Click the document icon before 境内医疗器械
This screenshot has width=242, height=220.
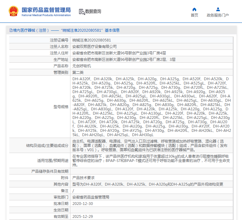[x=11, y=30]
